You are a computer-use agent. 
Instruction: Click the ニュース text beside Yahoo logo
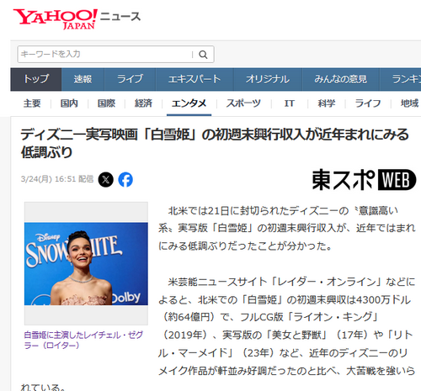click(x=120, y=17)
